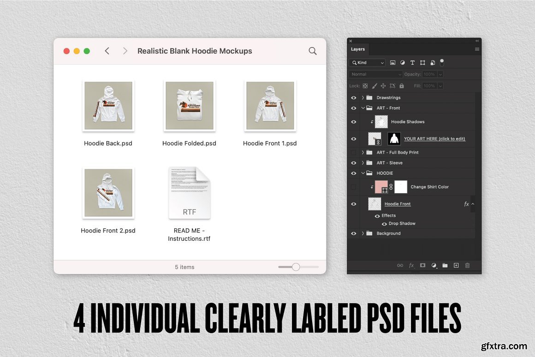The height and width of the screenshot is (357, 535).
Task: Click the add layer mask icon
Action: pos(422,265)
